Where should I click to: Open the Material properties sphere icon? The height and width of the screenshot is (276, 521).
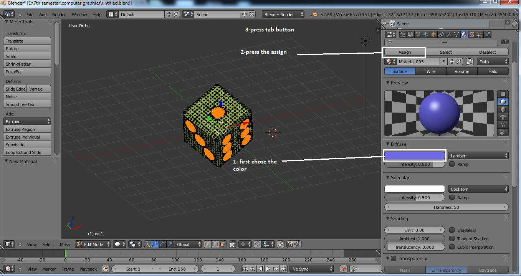point(465,35)
